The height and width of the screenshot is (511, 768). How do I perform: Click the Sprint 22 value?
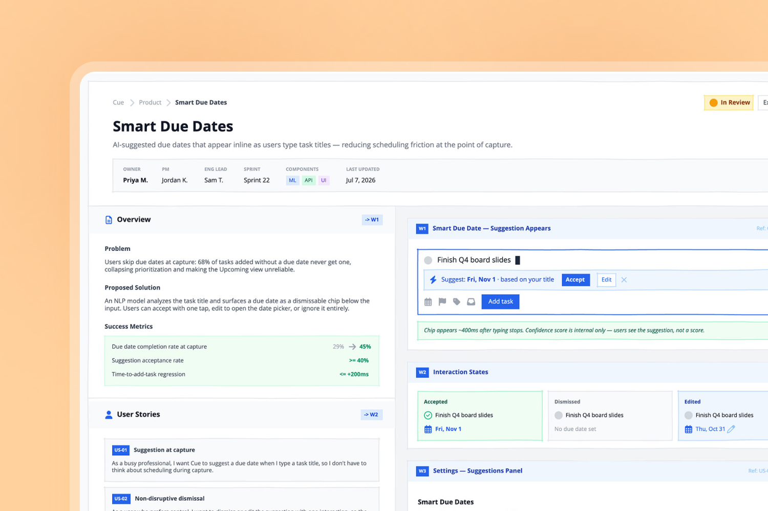(x=257, y=180)
